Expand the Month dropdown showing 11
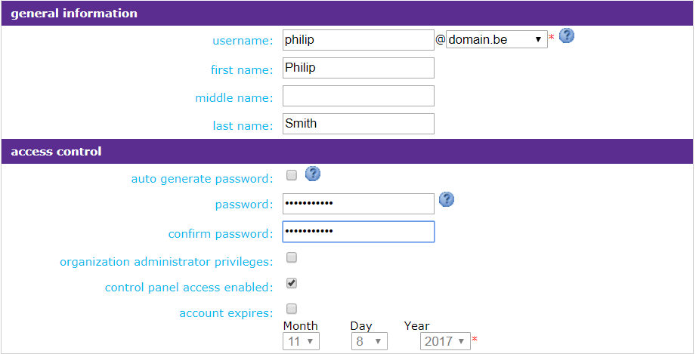This screenshot has height=354, width=696. click(301, 341)
